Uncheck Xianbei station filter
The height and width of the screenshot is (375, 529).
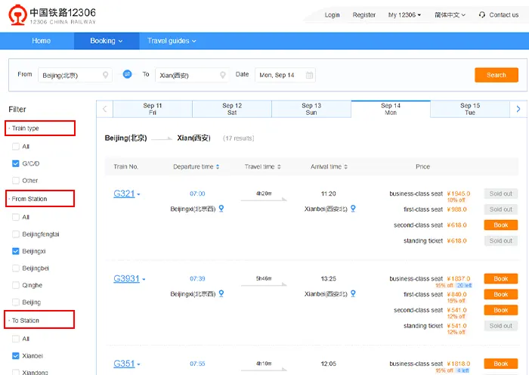pos(16,356)
